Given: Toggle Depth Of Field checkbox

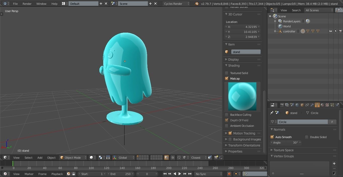Looking at the screenshot, I should pos(227,120).
